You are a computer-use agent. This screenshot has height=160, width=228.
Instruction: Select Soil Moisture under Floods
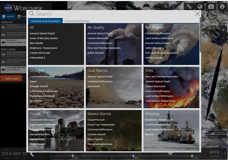point(37,139)
